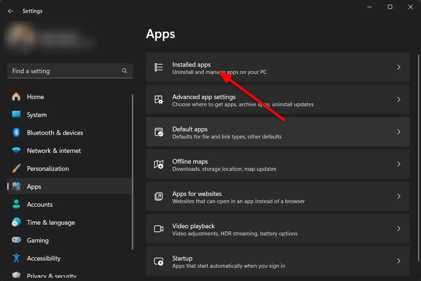Viewport: 421px width, 281px height.
Task: Select Network & internet in sidebar
Action: [54, 151]
